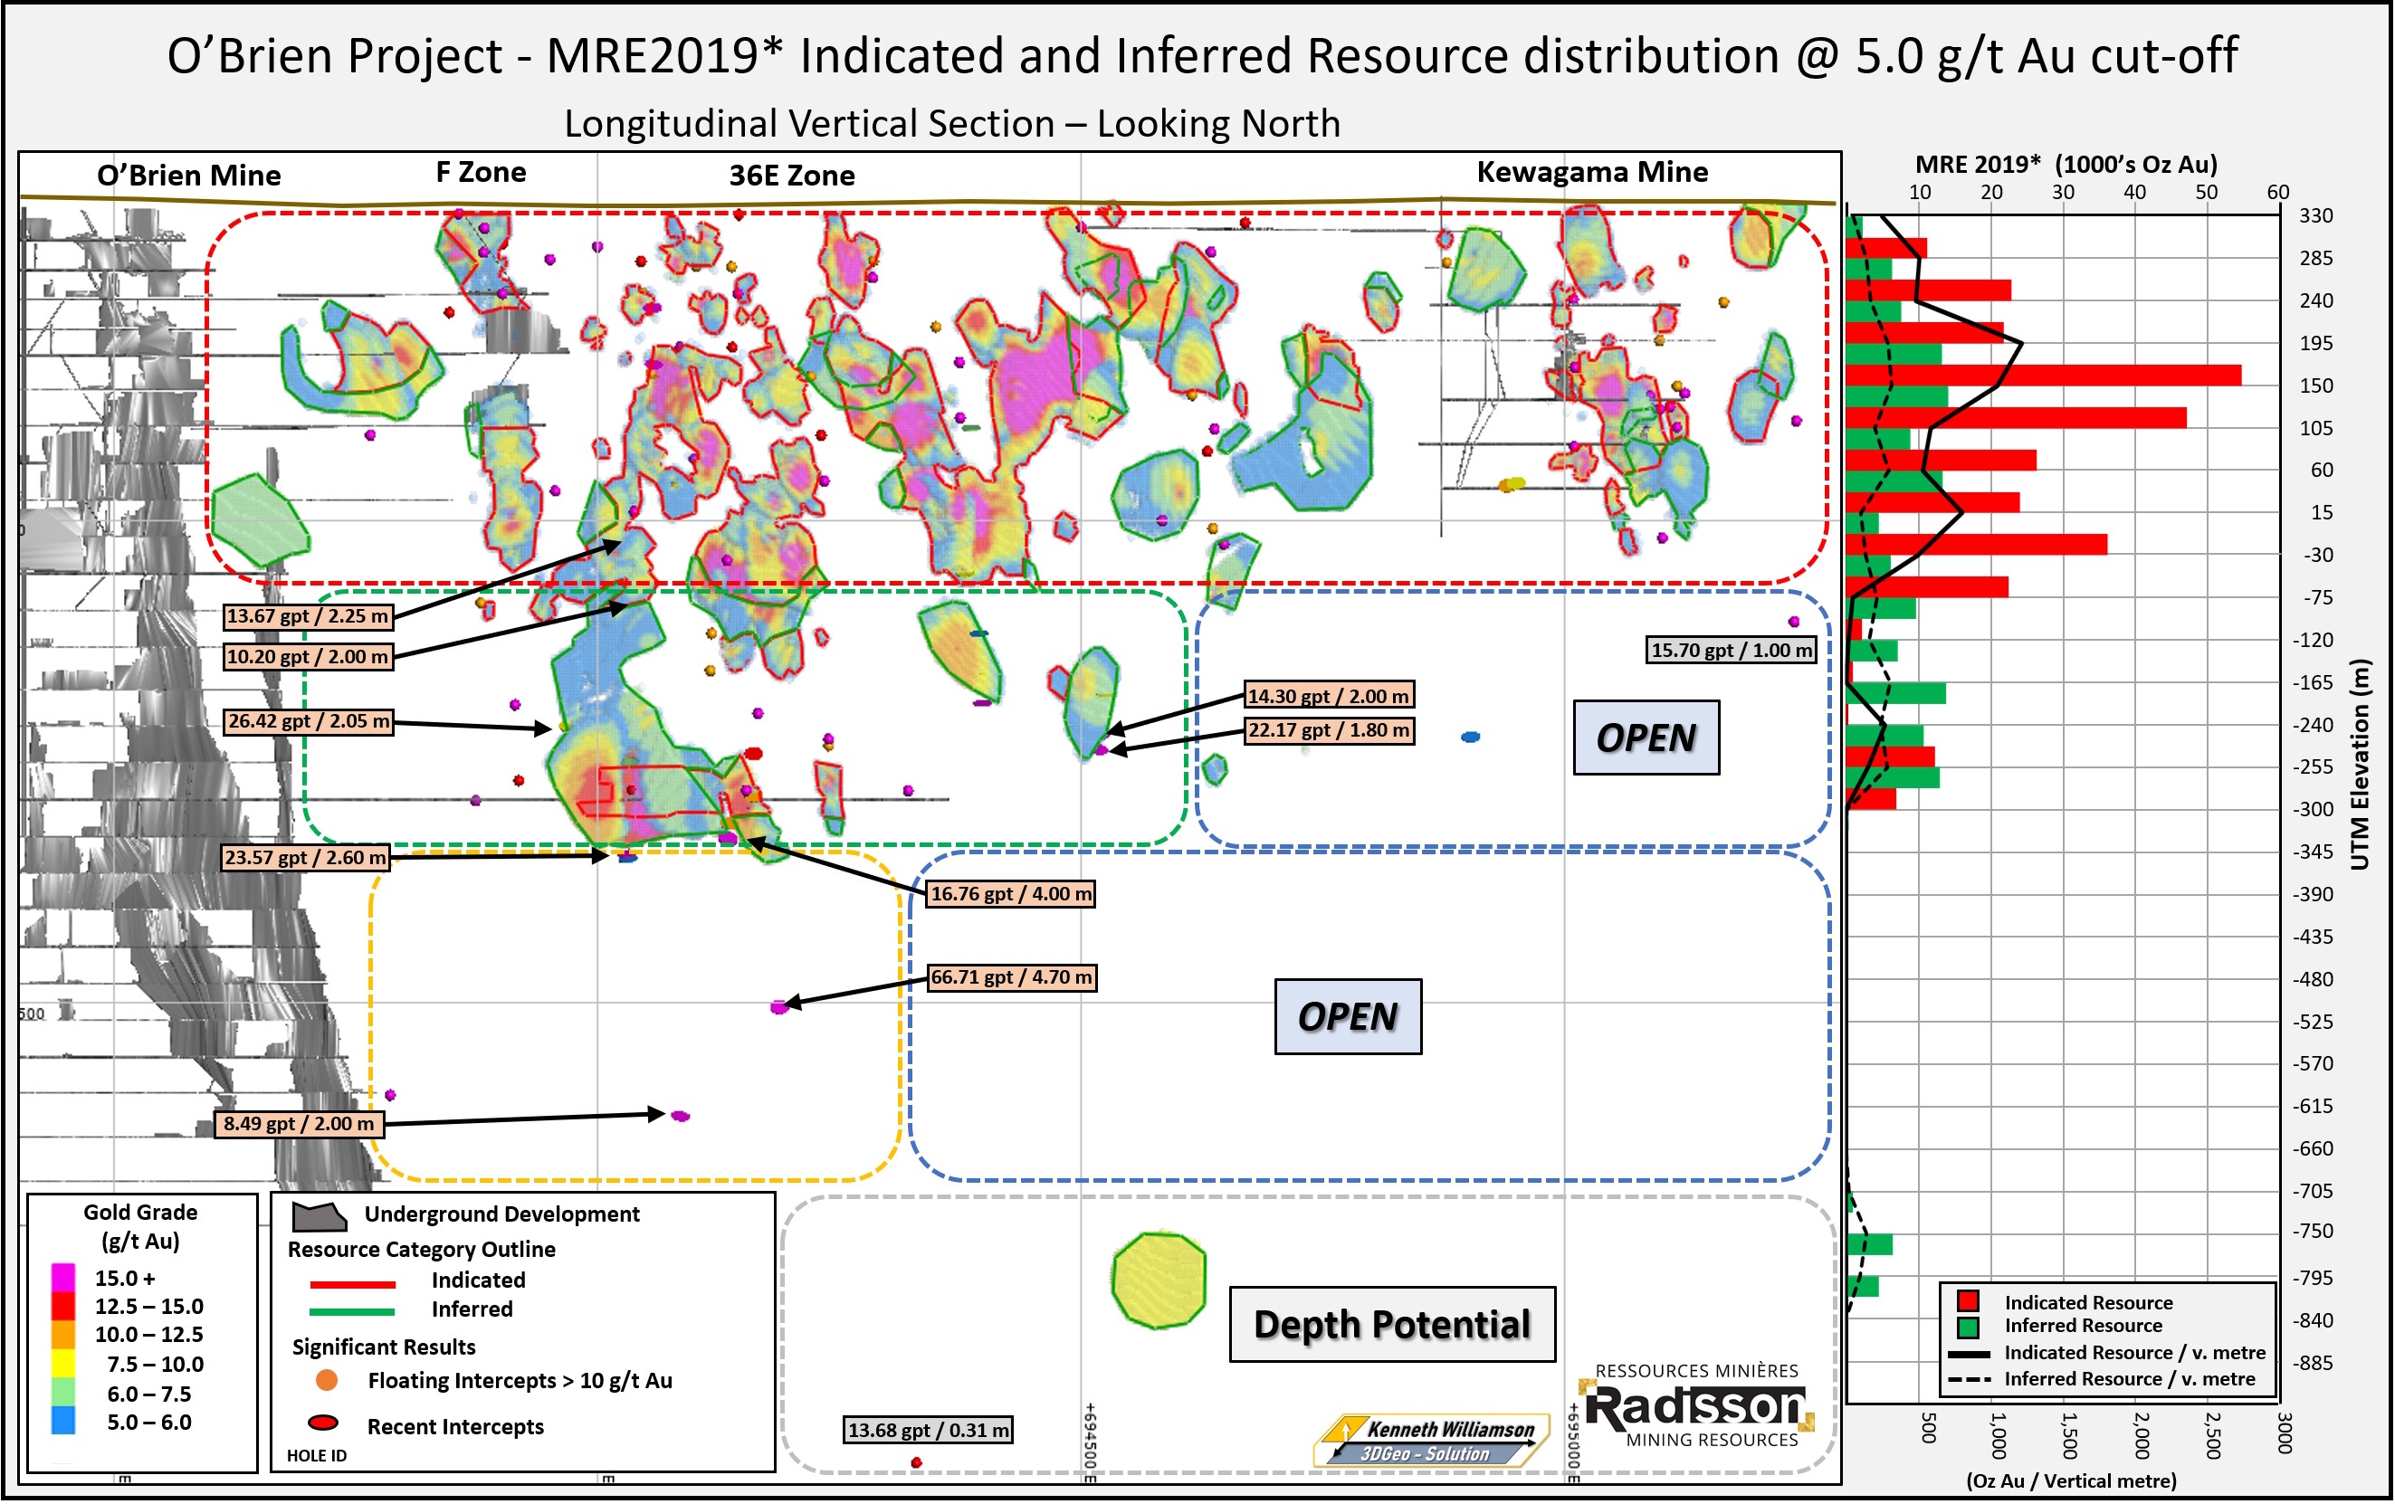2395x1504 pixels.
Task: Click the light green 6.0 – 7.5 swatch
Action: pos(62,1392)
